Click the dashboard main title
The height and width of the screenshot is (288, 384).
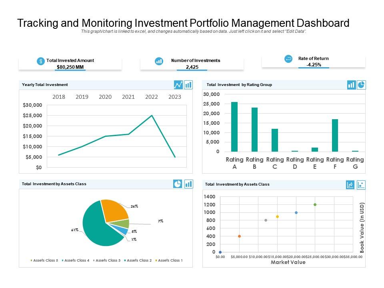point(183,23)
